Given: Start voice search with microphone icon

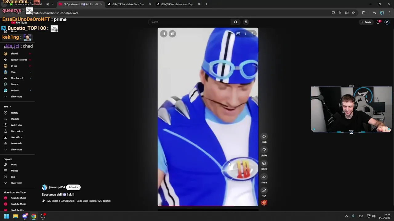Looking at the screenshot, I should (x=246, y=22).
